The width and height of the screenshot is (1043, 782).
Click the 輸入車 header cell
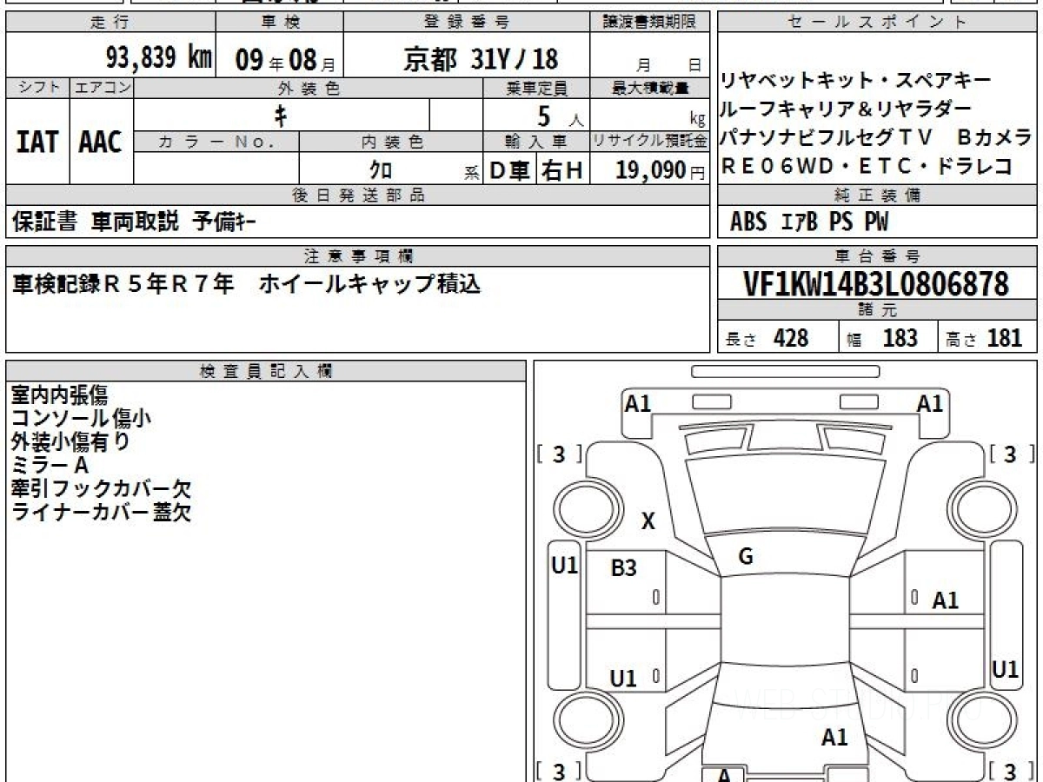pos(536,142)
